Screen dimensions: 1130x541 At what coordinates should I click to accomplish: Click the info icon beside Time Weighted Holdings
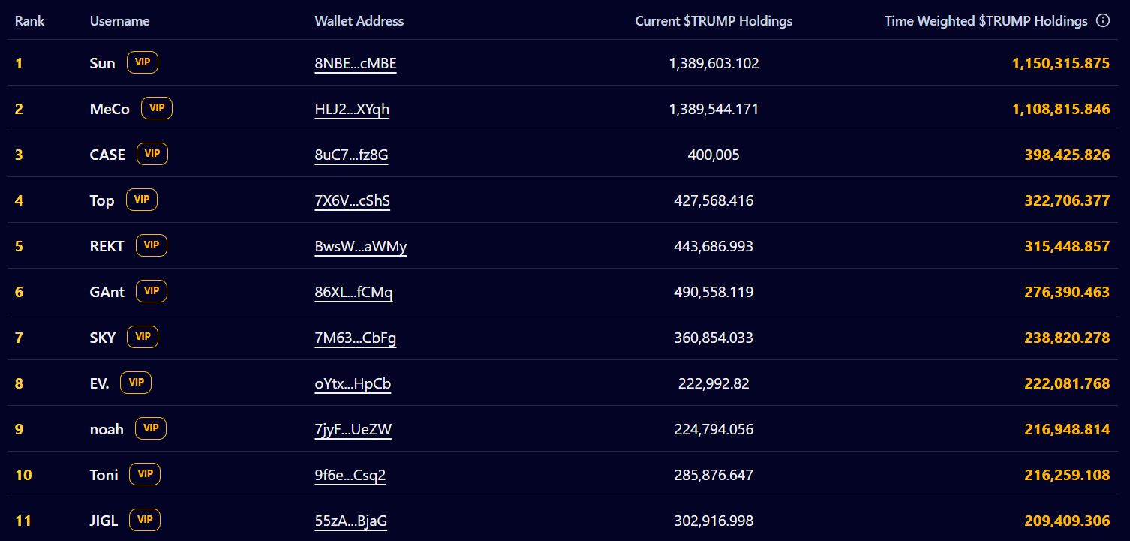pos(1103,21)
